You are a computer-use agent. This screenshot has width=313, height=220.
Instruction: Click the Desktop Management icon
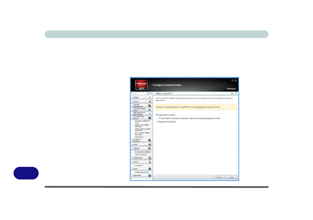(x=150, y=106)
